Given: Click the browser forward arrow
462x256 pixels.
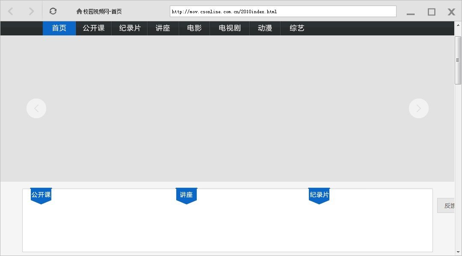Looking at the screenshot, I should 31,12.
